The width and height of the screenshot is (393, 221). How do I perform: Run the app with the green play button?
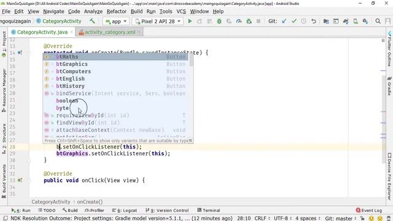pyautogui.click(x=190, y=21)
